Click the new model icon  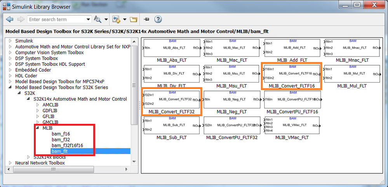tap(116, 19)
